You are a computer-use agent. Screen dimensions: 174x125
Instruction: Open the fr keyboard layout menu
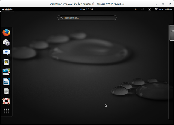tap(136, 9)
